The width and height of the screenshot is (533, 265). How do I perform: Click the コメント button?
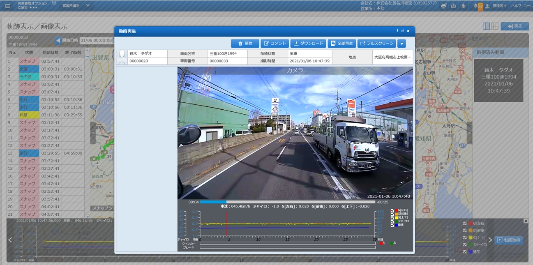[x=275, y=44]
